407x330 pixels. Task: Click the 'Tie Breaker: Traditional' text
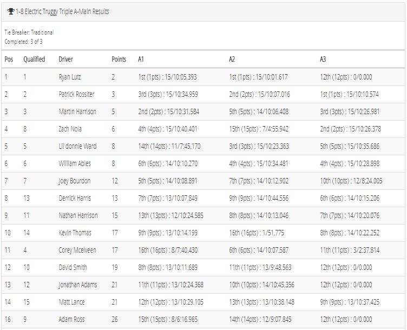[29, 32]
